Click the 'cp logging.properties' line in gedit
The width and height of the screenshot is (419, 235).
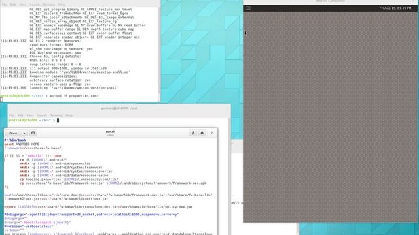click(69, 180)
